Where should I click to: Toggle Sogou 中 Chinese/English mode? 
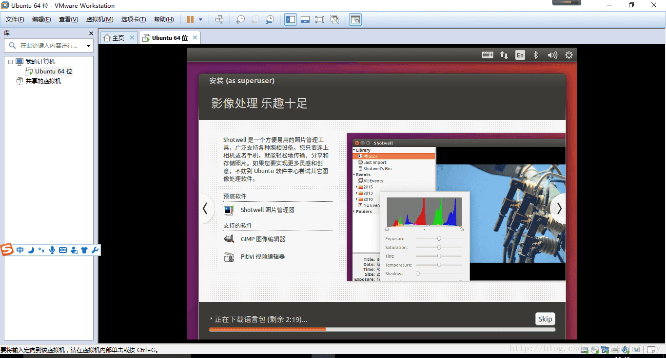pyautogui.click(x=20, y=250)
